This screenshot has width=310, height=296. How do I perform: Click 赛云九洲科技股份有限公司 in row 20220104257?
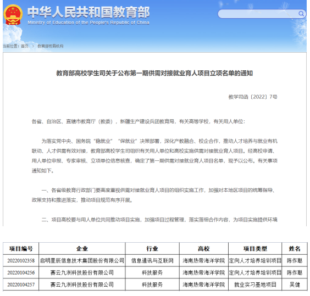[x=82, y=284]
